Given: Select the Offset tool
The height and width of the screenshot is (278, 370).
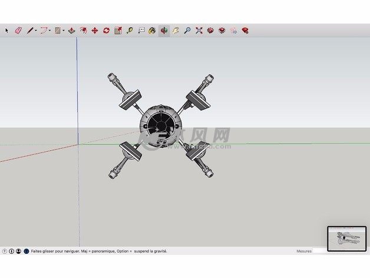Looking at the screenshot, I should pyautogui.click(x=84, y=30).
